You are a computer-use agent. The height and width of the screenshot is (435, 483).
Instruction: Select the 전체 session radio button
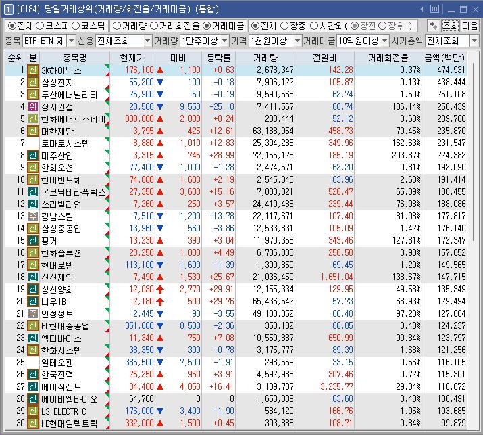click(x=255, y=26)
